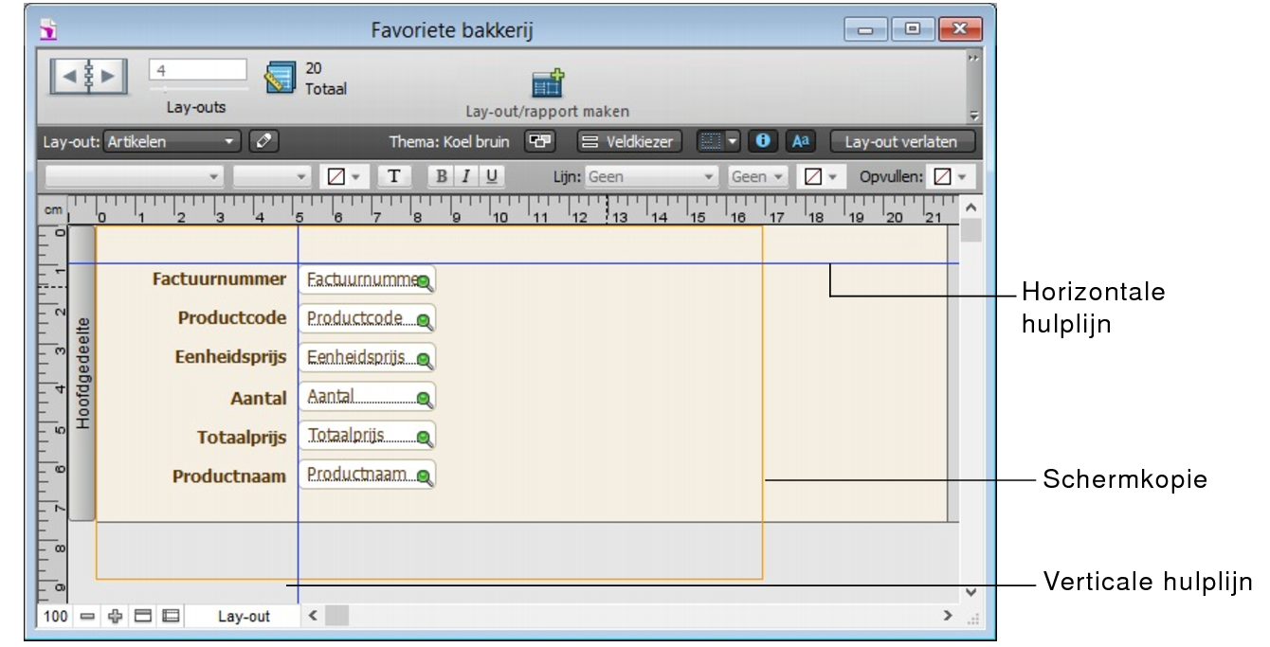Select the Totaalprijs field box

click(x=367, y=436)
